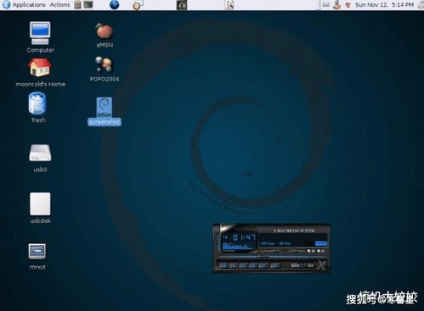424x311 pixels.
Task: Open the Applications menu
Action: click(29, 5)
